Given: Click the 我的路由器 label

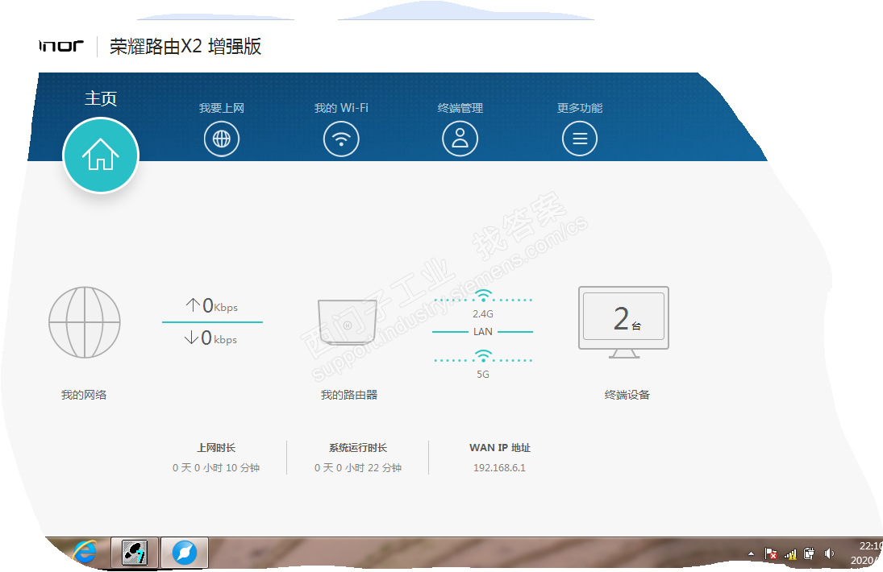Looking at the screenshot, I should coord(349,395).
